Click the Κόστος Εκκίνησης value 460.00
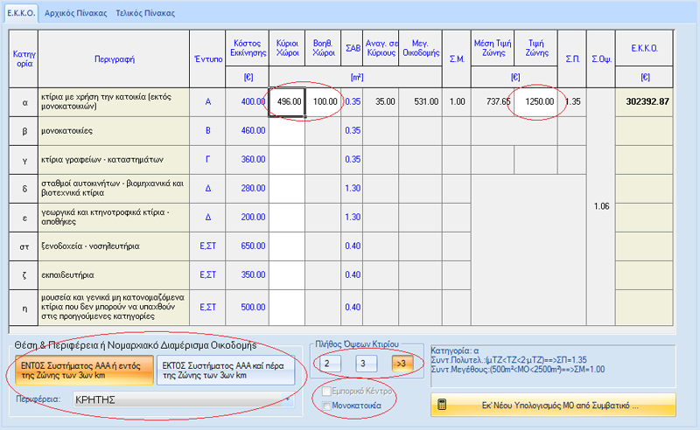Image resolution: width=700 pixels, height=430 pixels. tap(253, 131)
